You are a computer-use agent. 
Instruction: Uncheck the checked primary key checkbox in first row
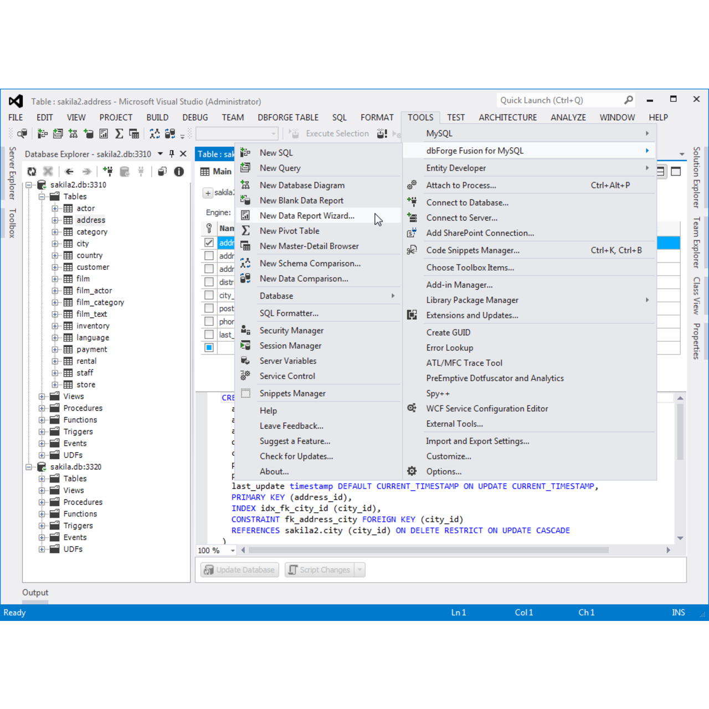click(x=209, y=243)
